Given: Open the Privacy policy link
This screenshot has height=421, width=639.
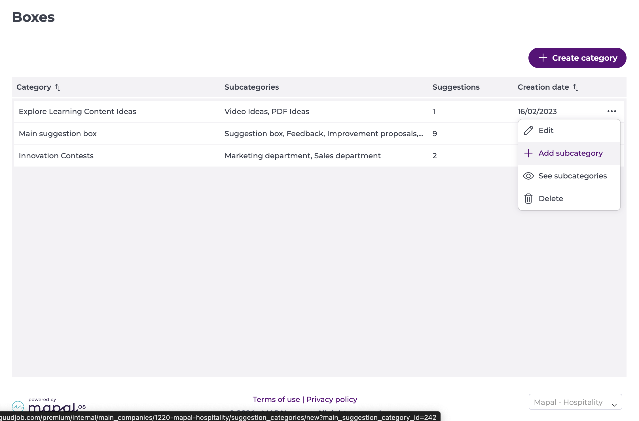Looking at the screenshot, I should coord(332,399).
